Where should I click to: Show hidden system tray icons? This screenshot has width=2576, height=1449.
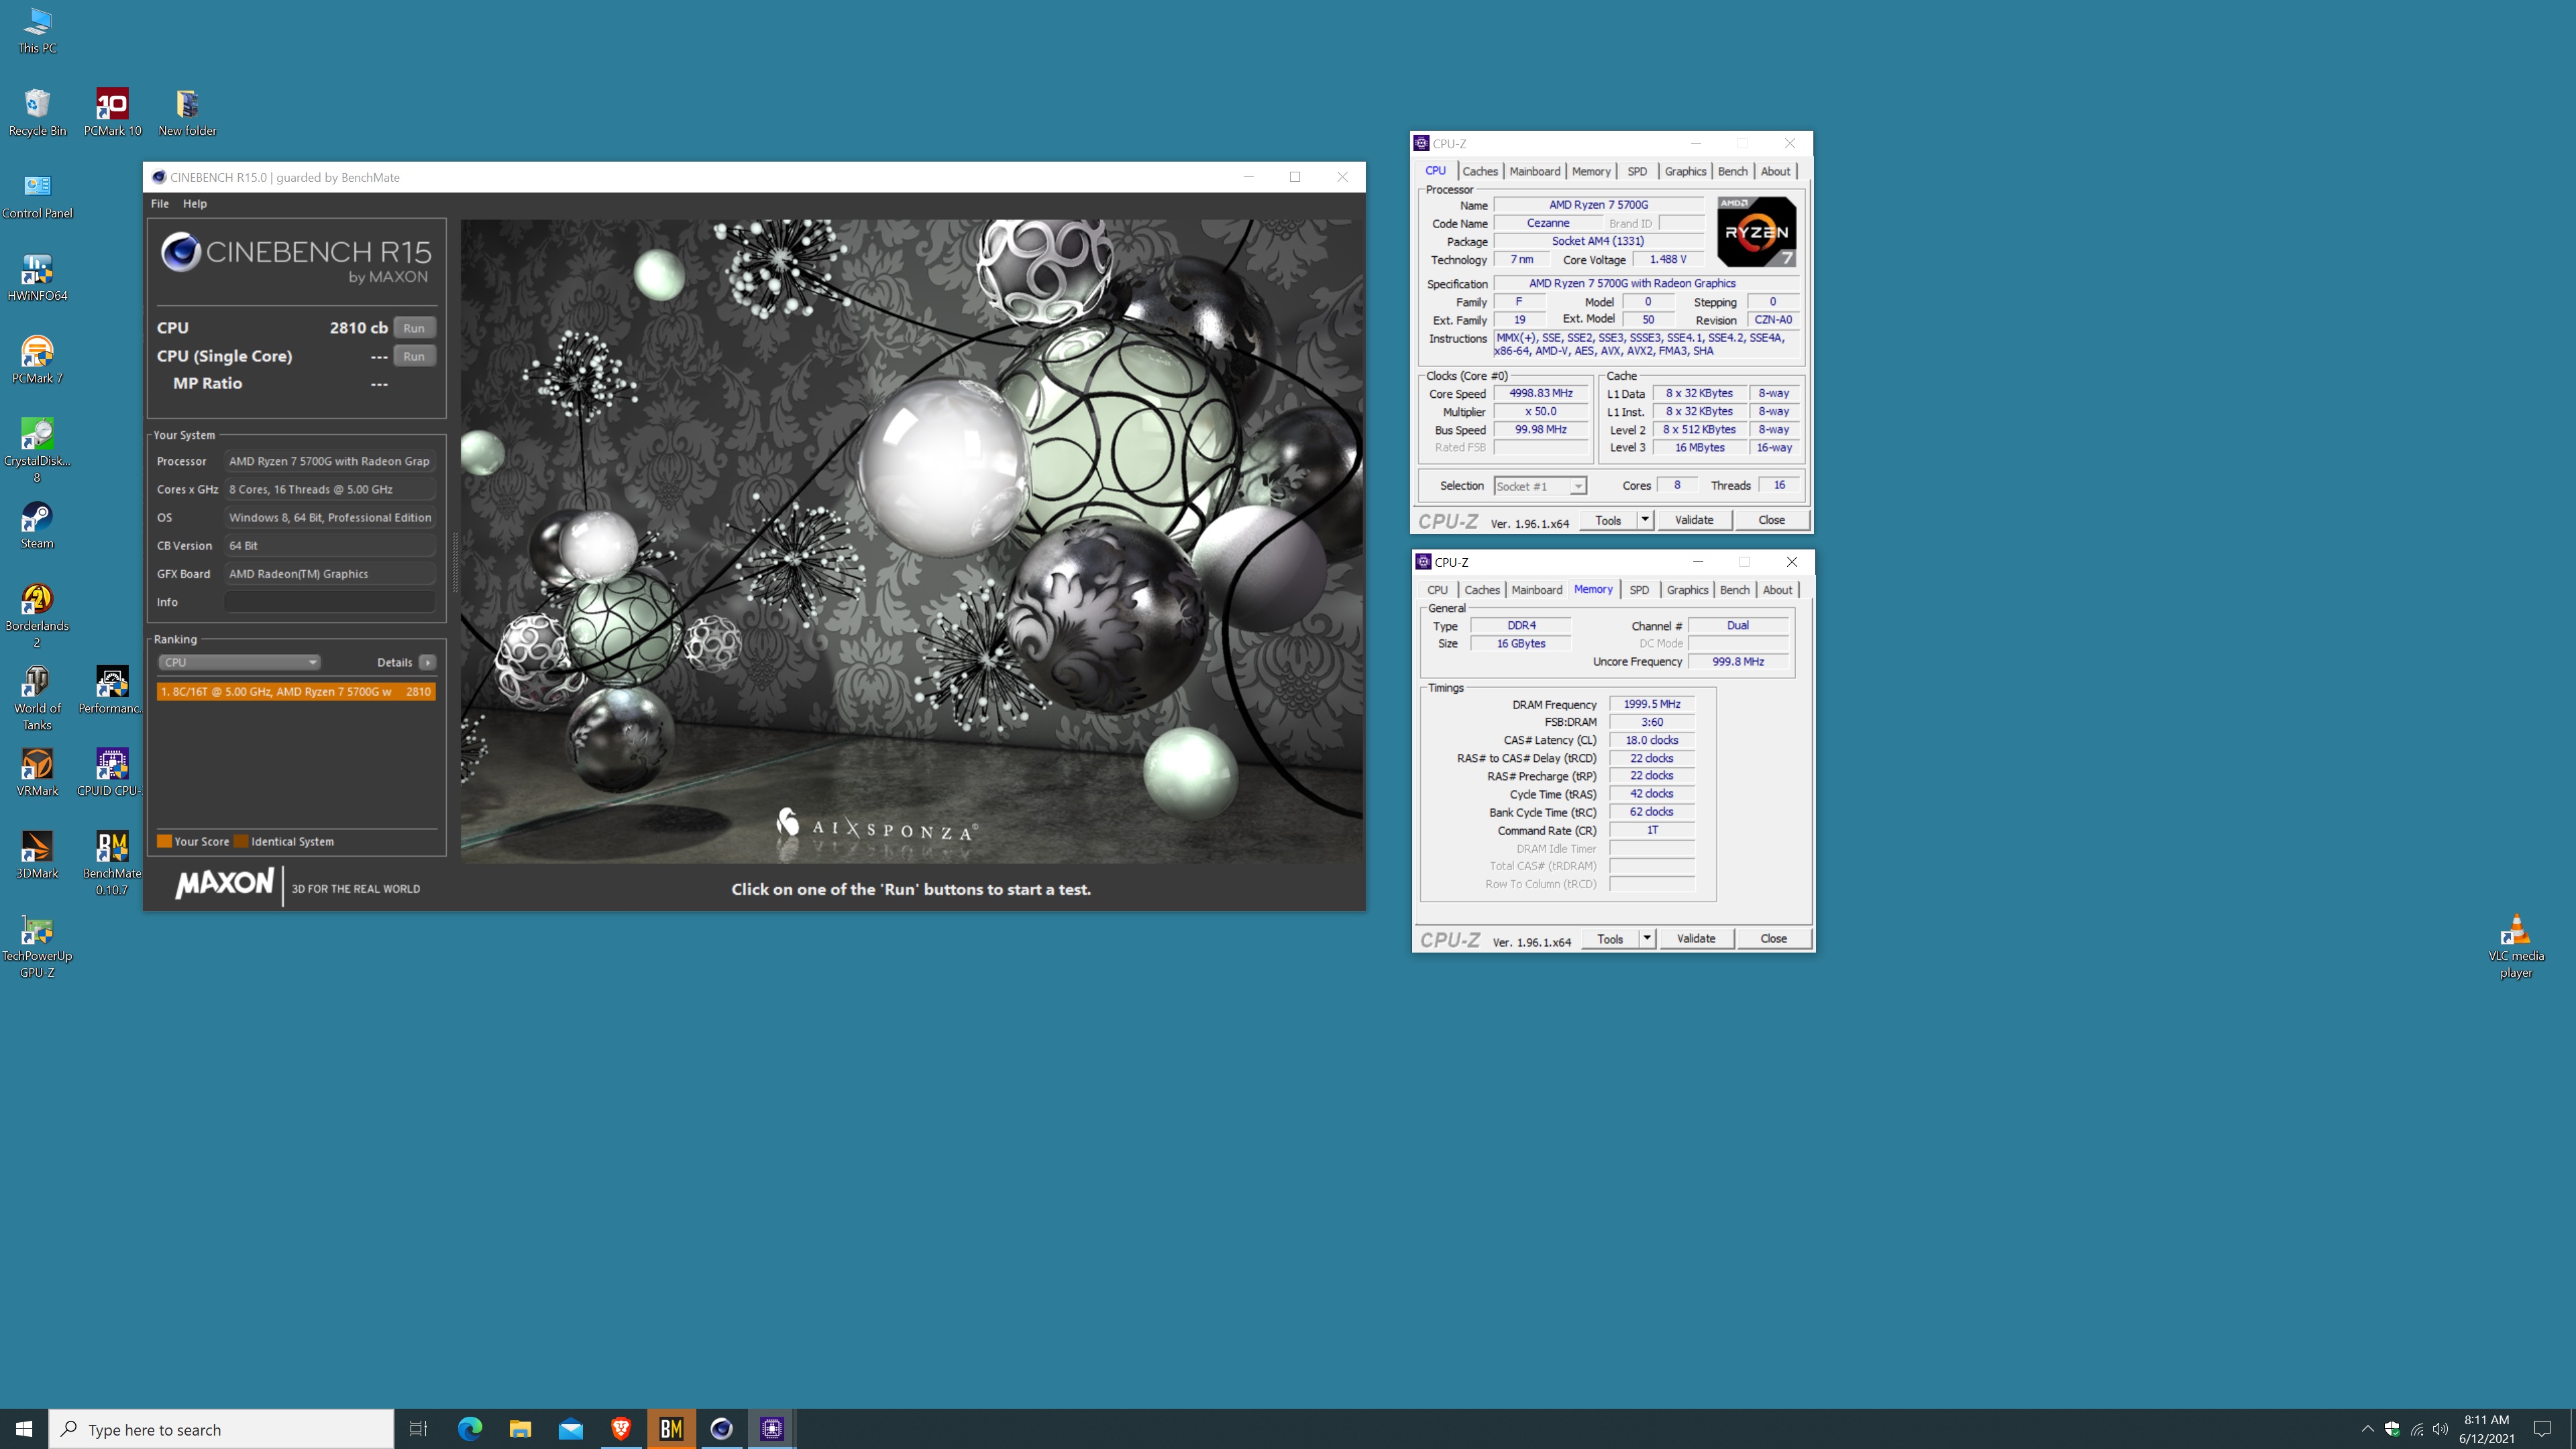pos(2367,1429)
